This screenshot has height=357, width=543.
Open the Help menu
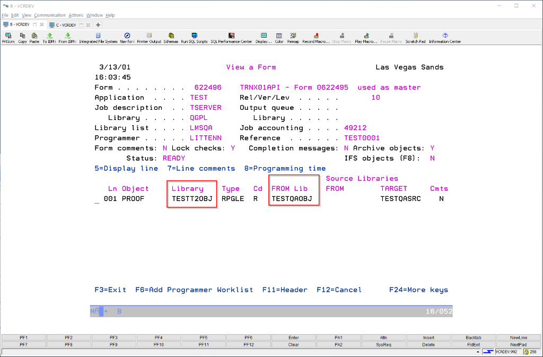point(110,15)
